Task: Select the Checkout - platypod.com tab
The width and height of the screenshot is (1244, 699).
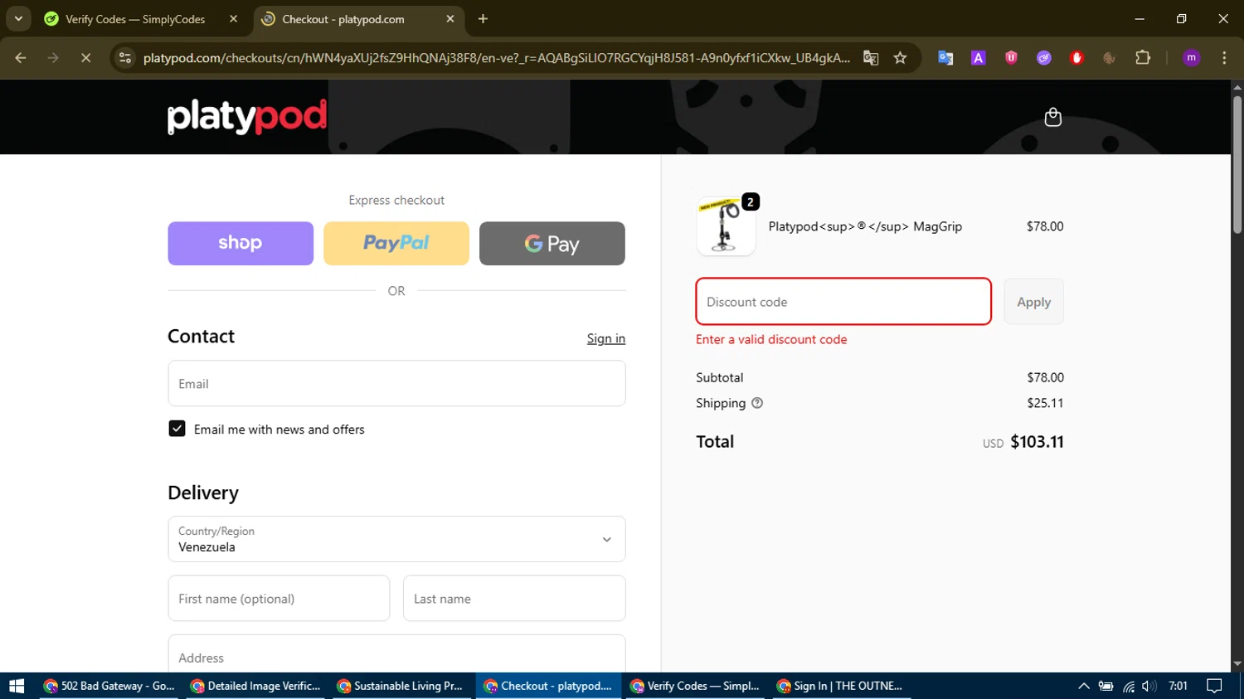Action: tap(357, 19)
